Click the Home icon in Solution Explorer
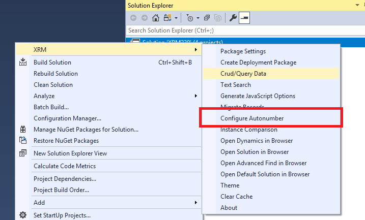This screenshot has width=365, height=220. 156,18
